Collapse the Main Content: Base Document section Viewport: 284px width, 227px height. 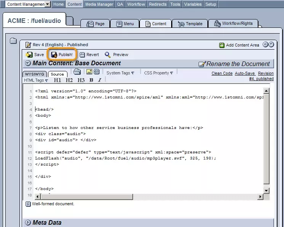tap(28, 63)
